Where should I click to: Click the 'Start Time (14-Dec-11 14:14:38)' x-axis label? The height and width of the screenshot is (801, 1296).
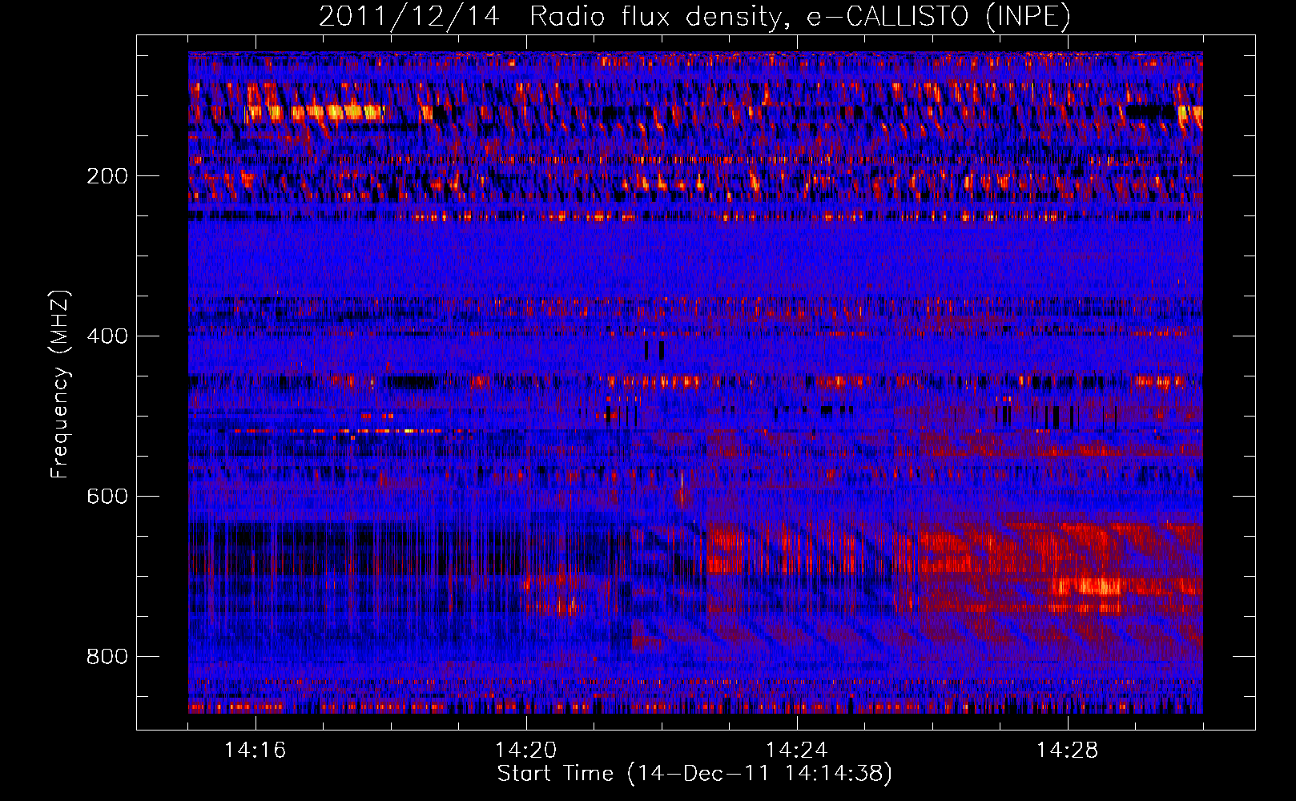pos(694,774)
